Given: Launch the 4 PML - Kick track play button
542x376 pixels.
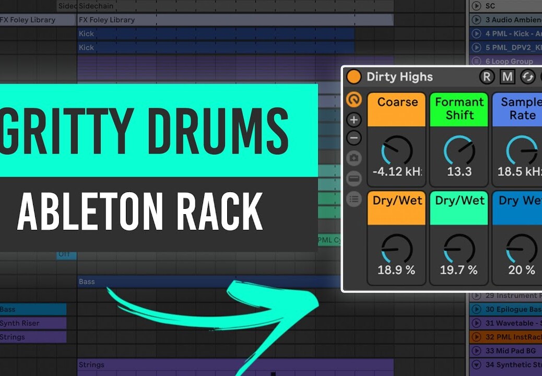Looking at the screenshot, I should tap(476, 33).
